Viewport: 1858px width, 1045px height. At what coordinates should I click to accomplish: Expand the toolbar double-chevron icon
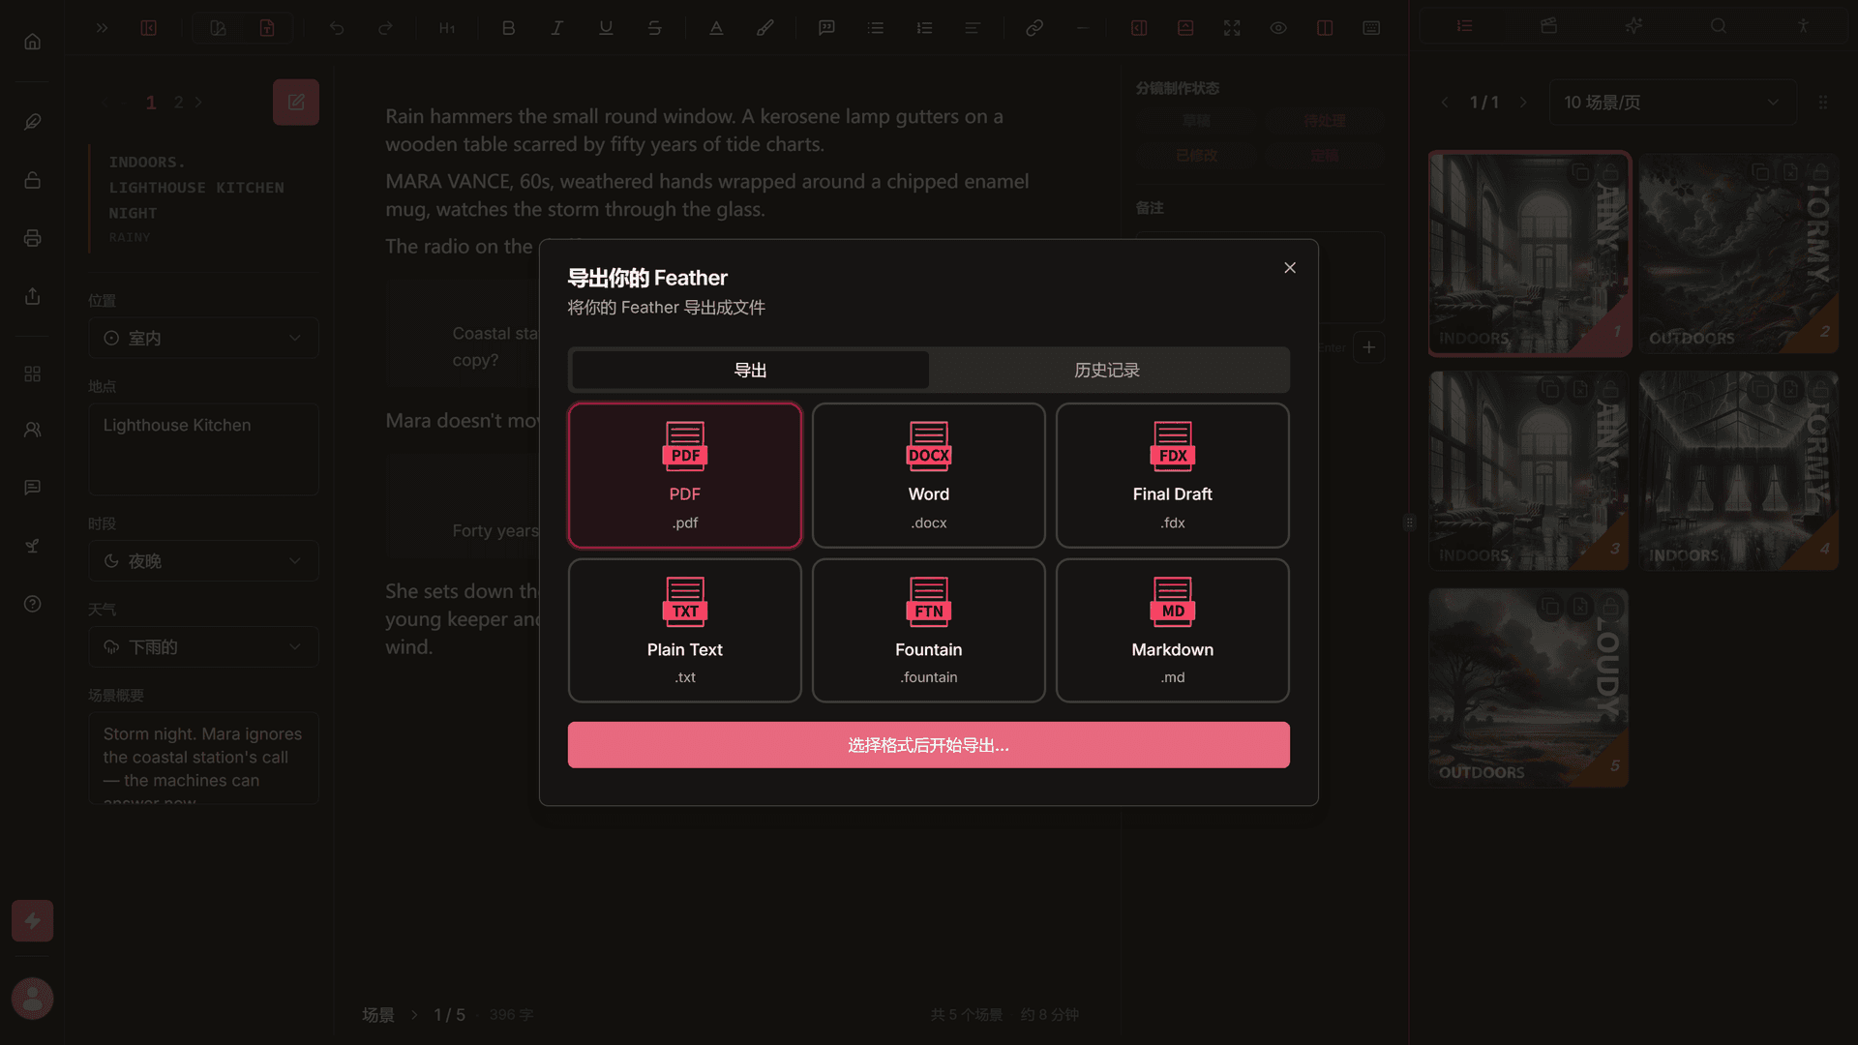(102, 28)
